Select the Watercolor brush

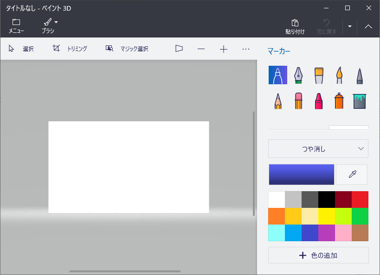point(339,75)
